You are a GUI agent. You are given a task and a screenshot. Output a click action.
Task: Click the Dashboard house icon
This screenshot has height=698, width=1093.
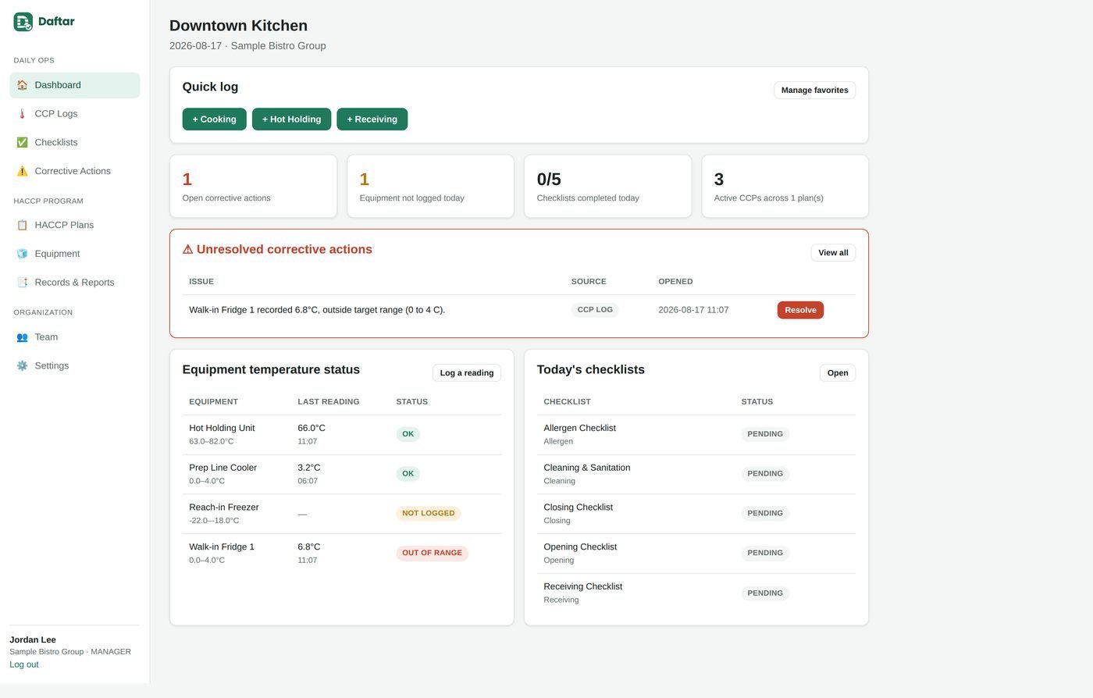click(22, 85)
